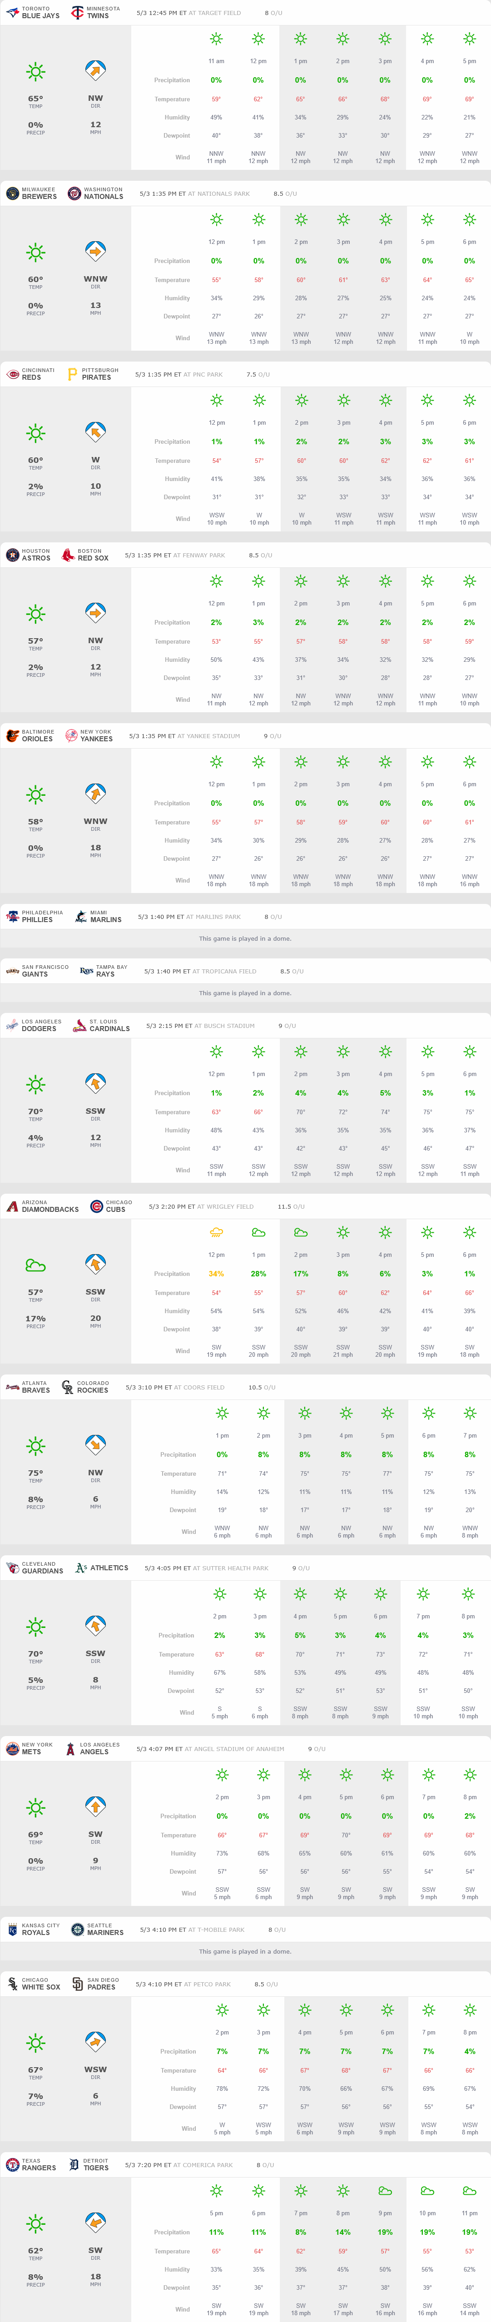
Task: Click the Chicago Cubs team logo
Action: pyautogui.click(x=96, y=1206)
